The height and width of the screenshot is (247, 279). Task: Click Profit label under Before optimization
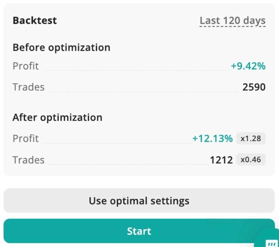(26, 66)
